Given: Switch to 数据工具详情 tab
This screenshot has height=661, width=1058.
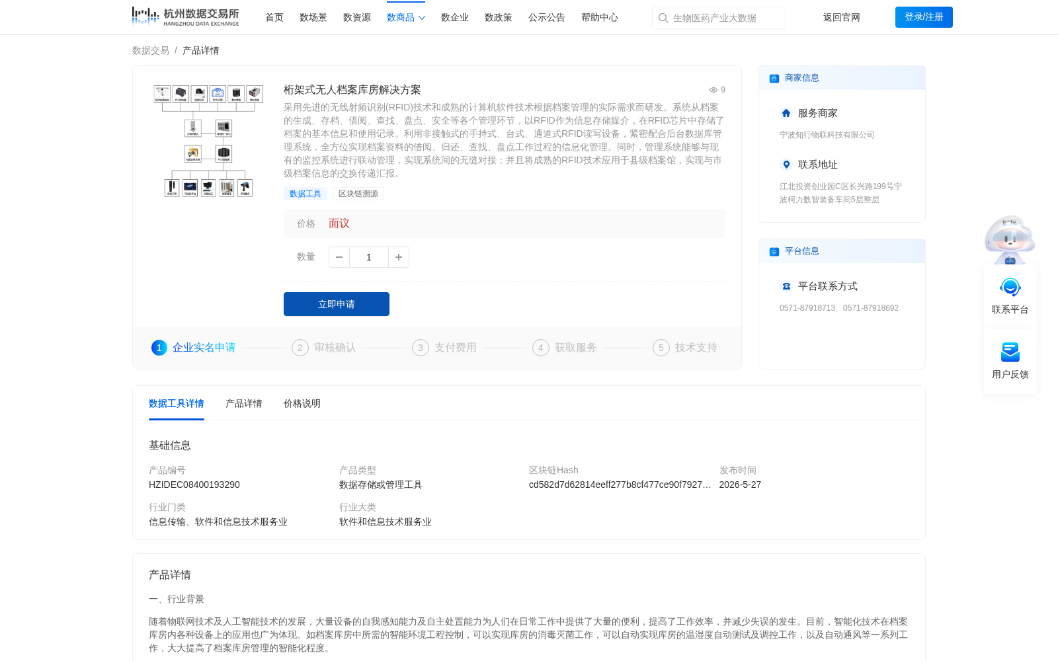Looking at the screenshot, I should (x=177, y=403).
